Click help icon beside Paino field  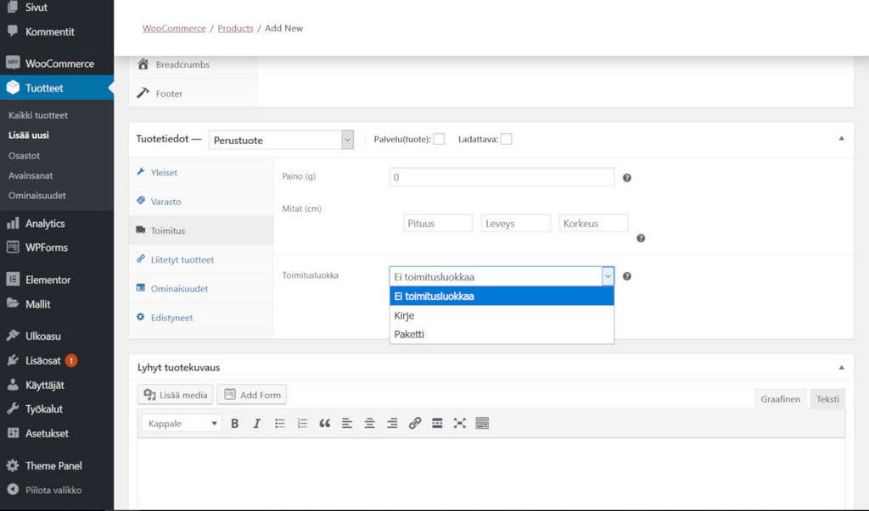[x=627, y=178]
